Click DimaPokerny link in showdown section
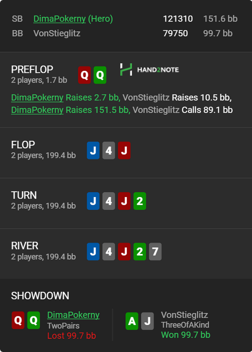Viewport: 252px width, 352px height. (x=73, y=315)
